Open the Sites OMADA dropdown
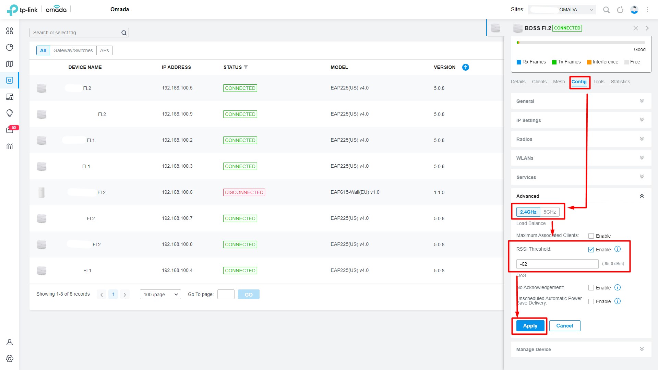Image resolution: width=658 pixels, height=370 pixels. (562, 10)
